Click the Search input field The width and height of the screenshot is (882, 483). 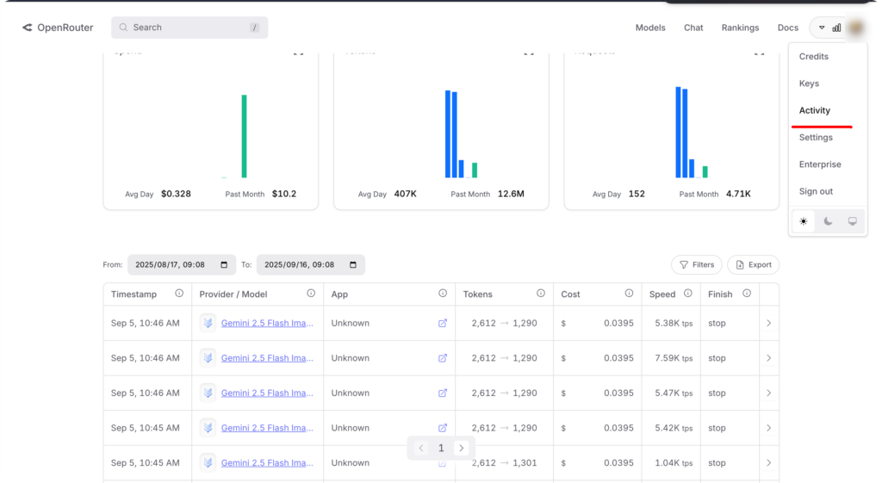[189, 28]
